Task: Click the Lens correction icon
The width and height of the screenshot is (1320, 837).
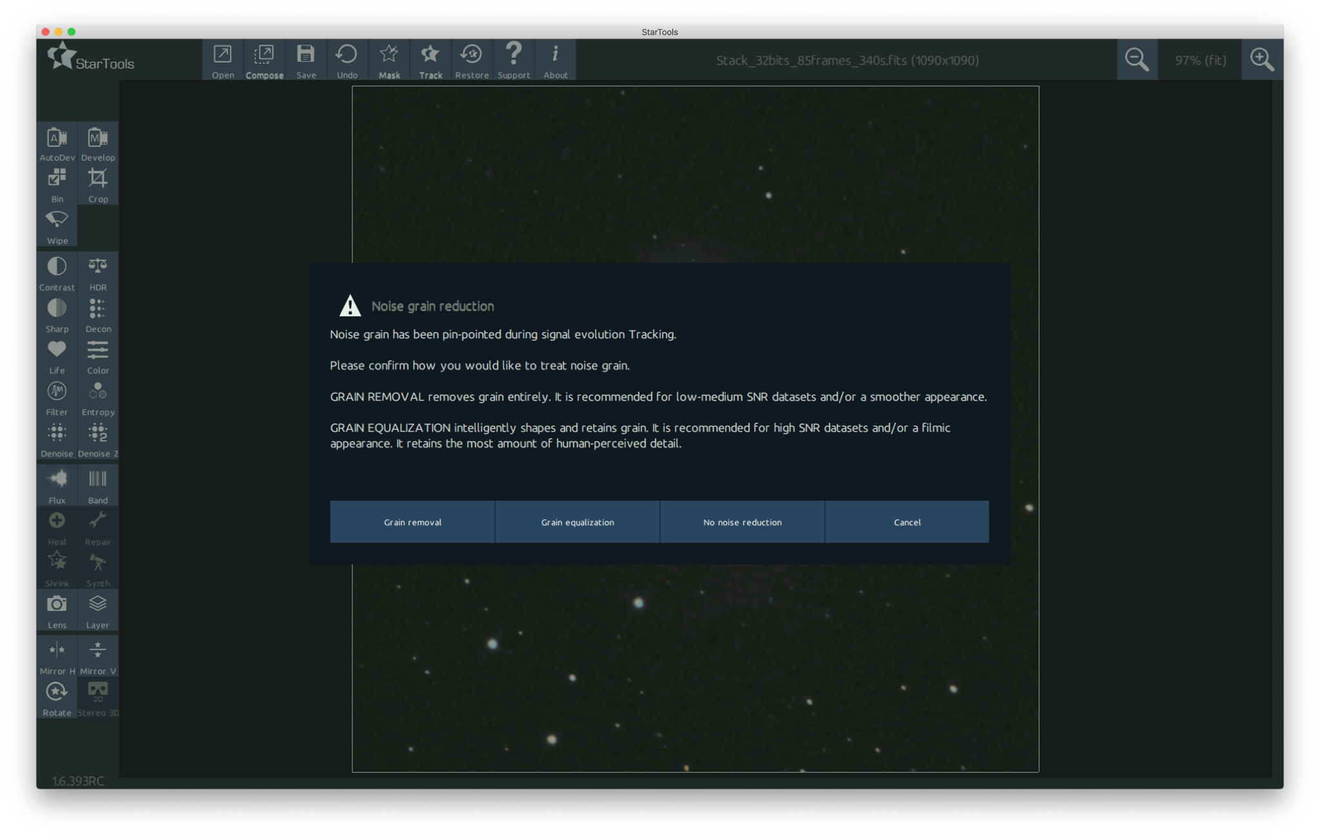Action: [x=57, y=611]
